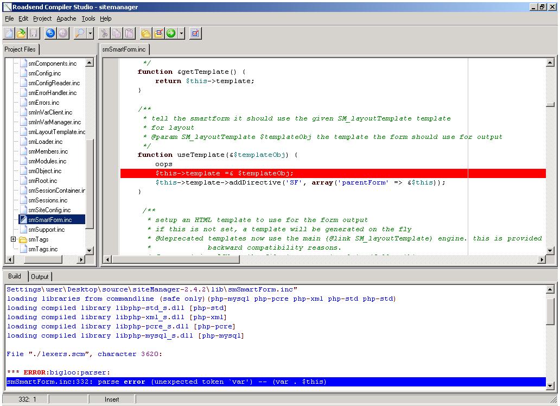The height and width of the screenshot is (406, 560).
Task: Click the 'oops' line in the editor
Action: click(163, 164)
